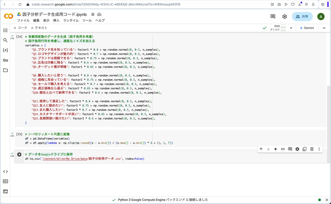The height and width of the screenshot is (204, 331).
Task: Collapse the header with the chevron up
Action: click(324, 28)
